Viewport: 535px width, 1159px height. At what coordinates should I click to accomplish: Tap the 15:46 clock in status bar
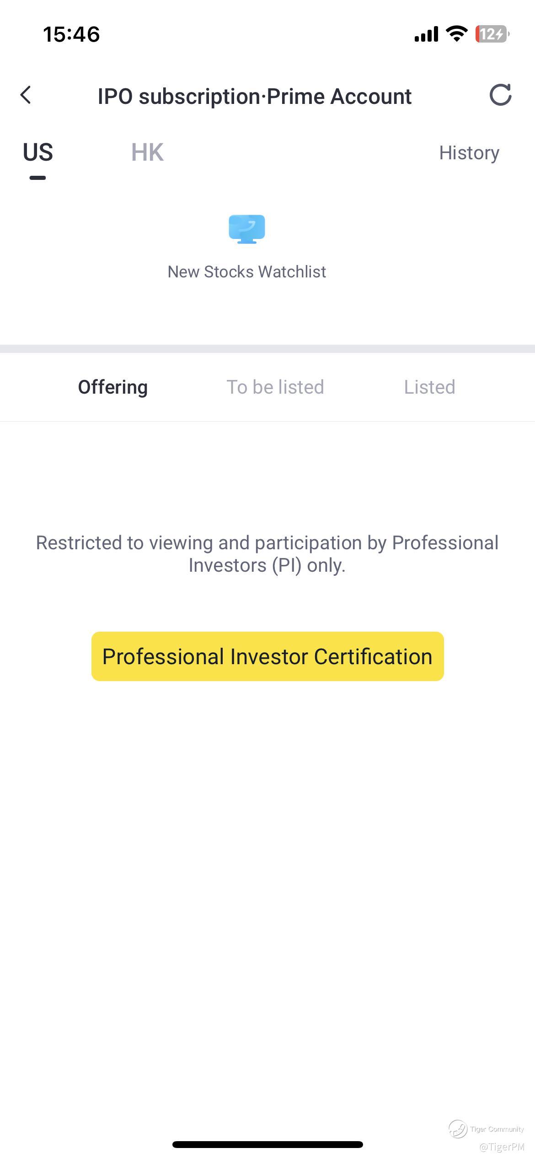coord(71,34)
